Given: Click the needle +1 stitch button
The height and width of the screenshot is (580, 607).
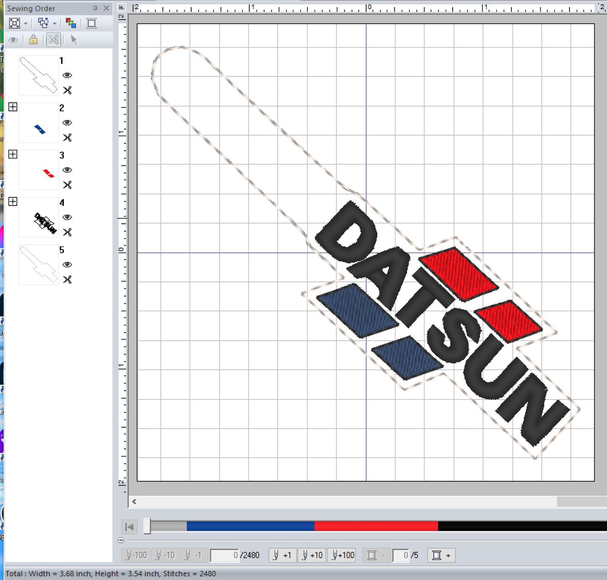Looking at the screenshot, I should tap(282, 555).
